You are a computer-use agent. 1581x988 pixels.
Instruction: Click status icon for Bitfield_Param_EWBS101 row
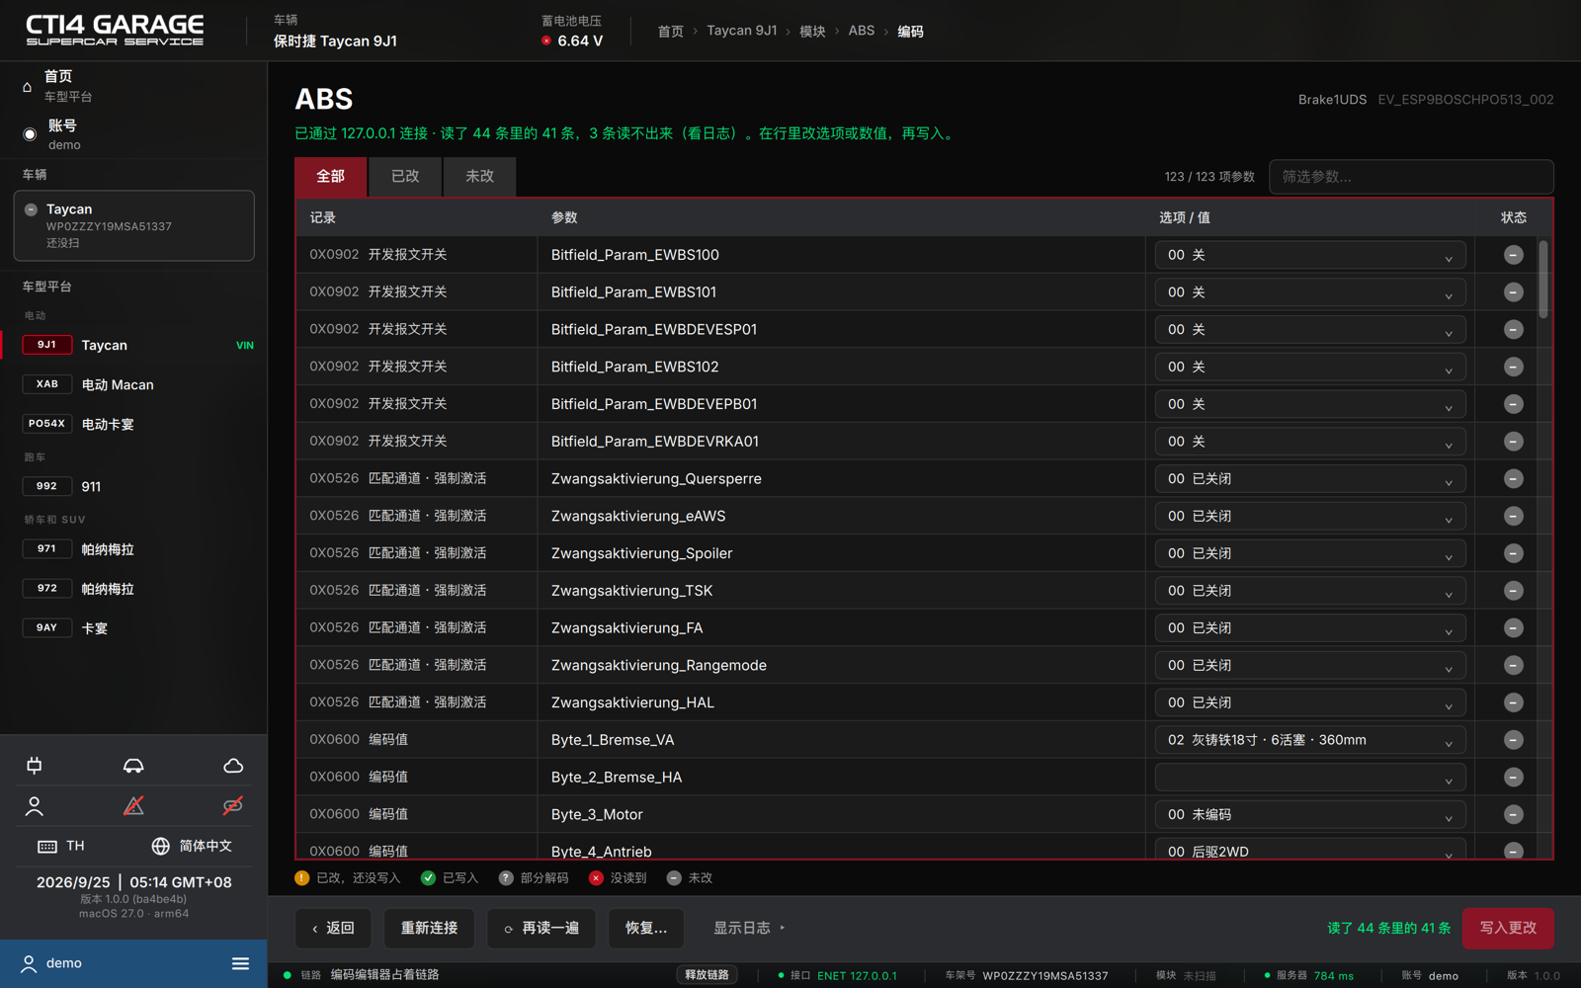[x=1513, y=292]
